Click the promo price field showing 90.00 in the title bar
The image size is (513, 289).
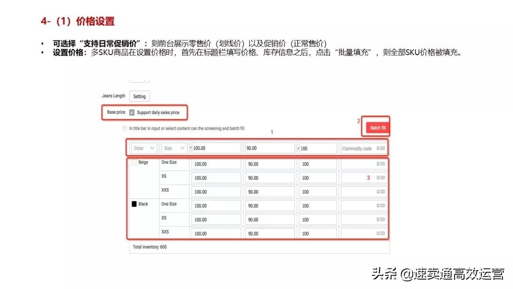(x=270, y=148)
